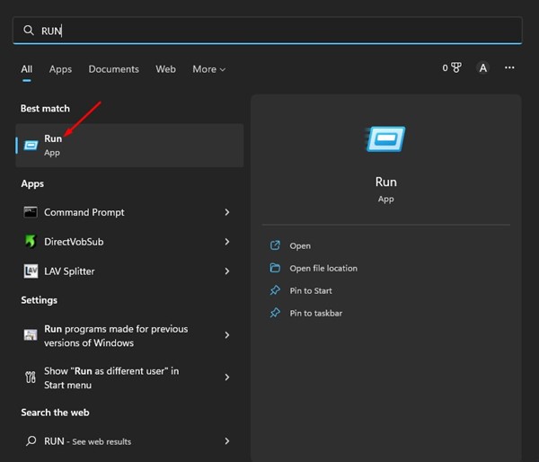Pin Run to Start
Image resolution: width=539 pixels, height=462 pixels.
[310, 290]
